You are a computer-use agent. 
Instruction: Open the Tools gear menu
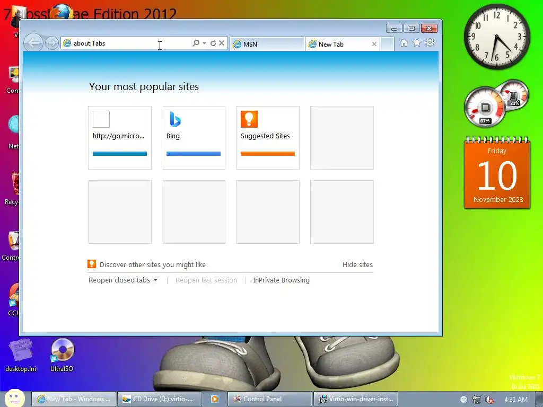[x=430, y=43]
